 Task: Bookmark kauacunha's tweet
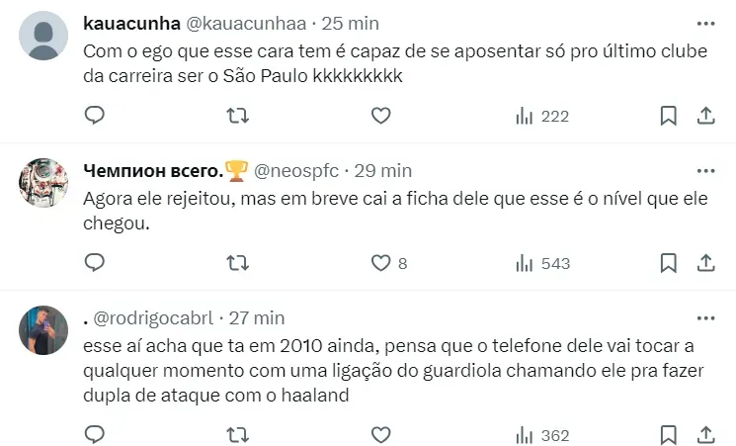(669, 116)
